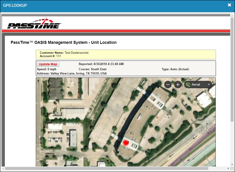Open the Aerial map type dropdown

click(x=198, y=84)
